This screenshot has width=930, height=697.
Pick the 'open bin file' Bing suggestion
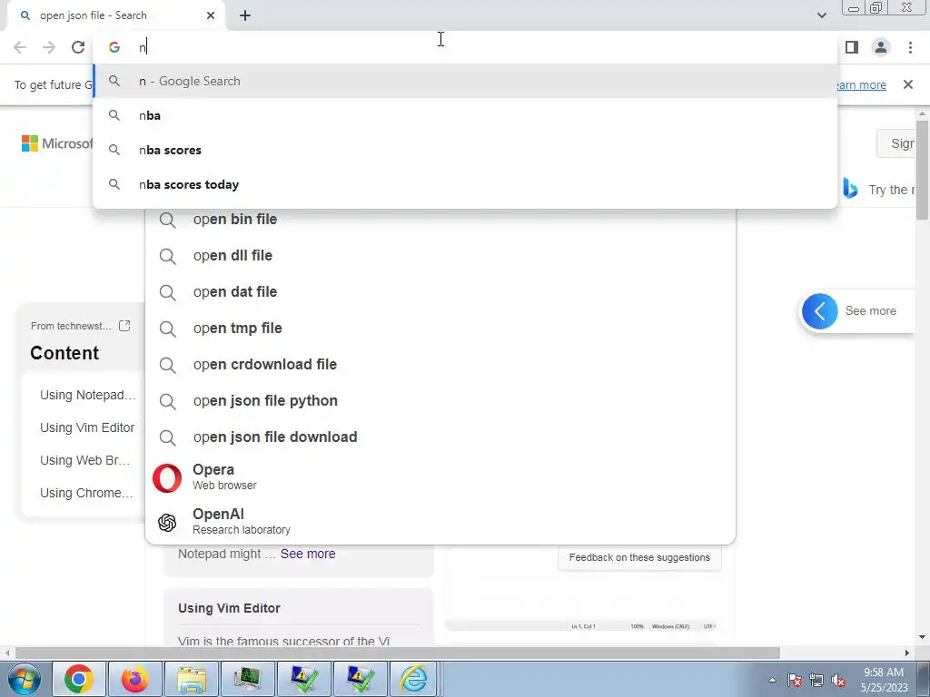(440, 220)
